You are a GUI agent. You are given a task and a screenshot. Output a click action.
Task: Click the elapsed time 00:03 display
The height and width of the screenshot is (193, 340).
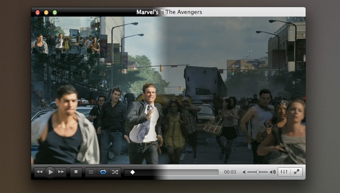(x=230, y=172)
